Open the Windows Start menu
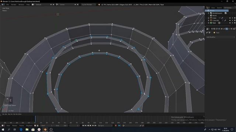236x132 pixels. 3,129
